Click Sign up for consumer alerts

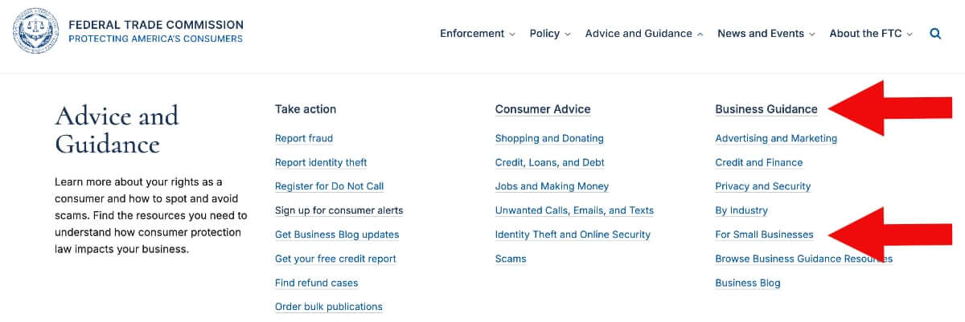click(x=339, y=210)
